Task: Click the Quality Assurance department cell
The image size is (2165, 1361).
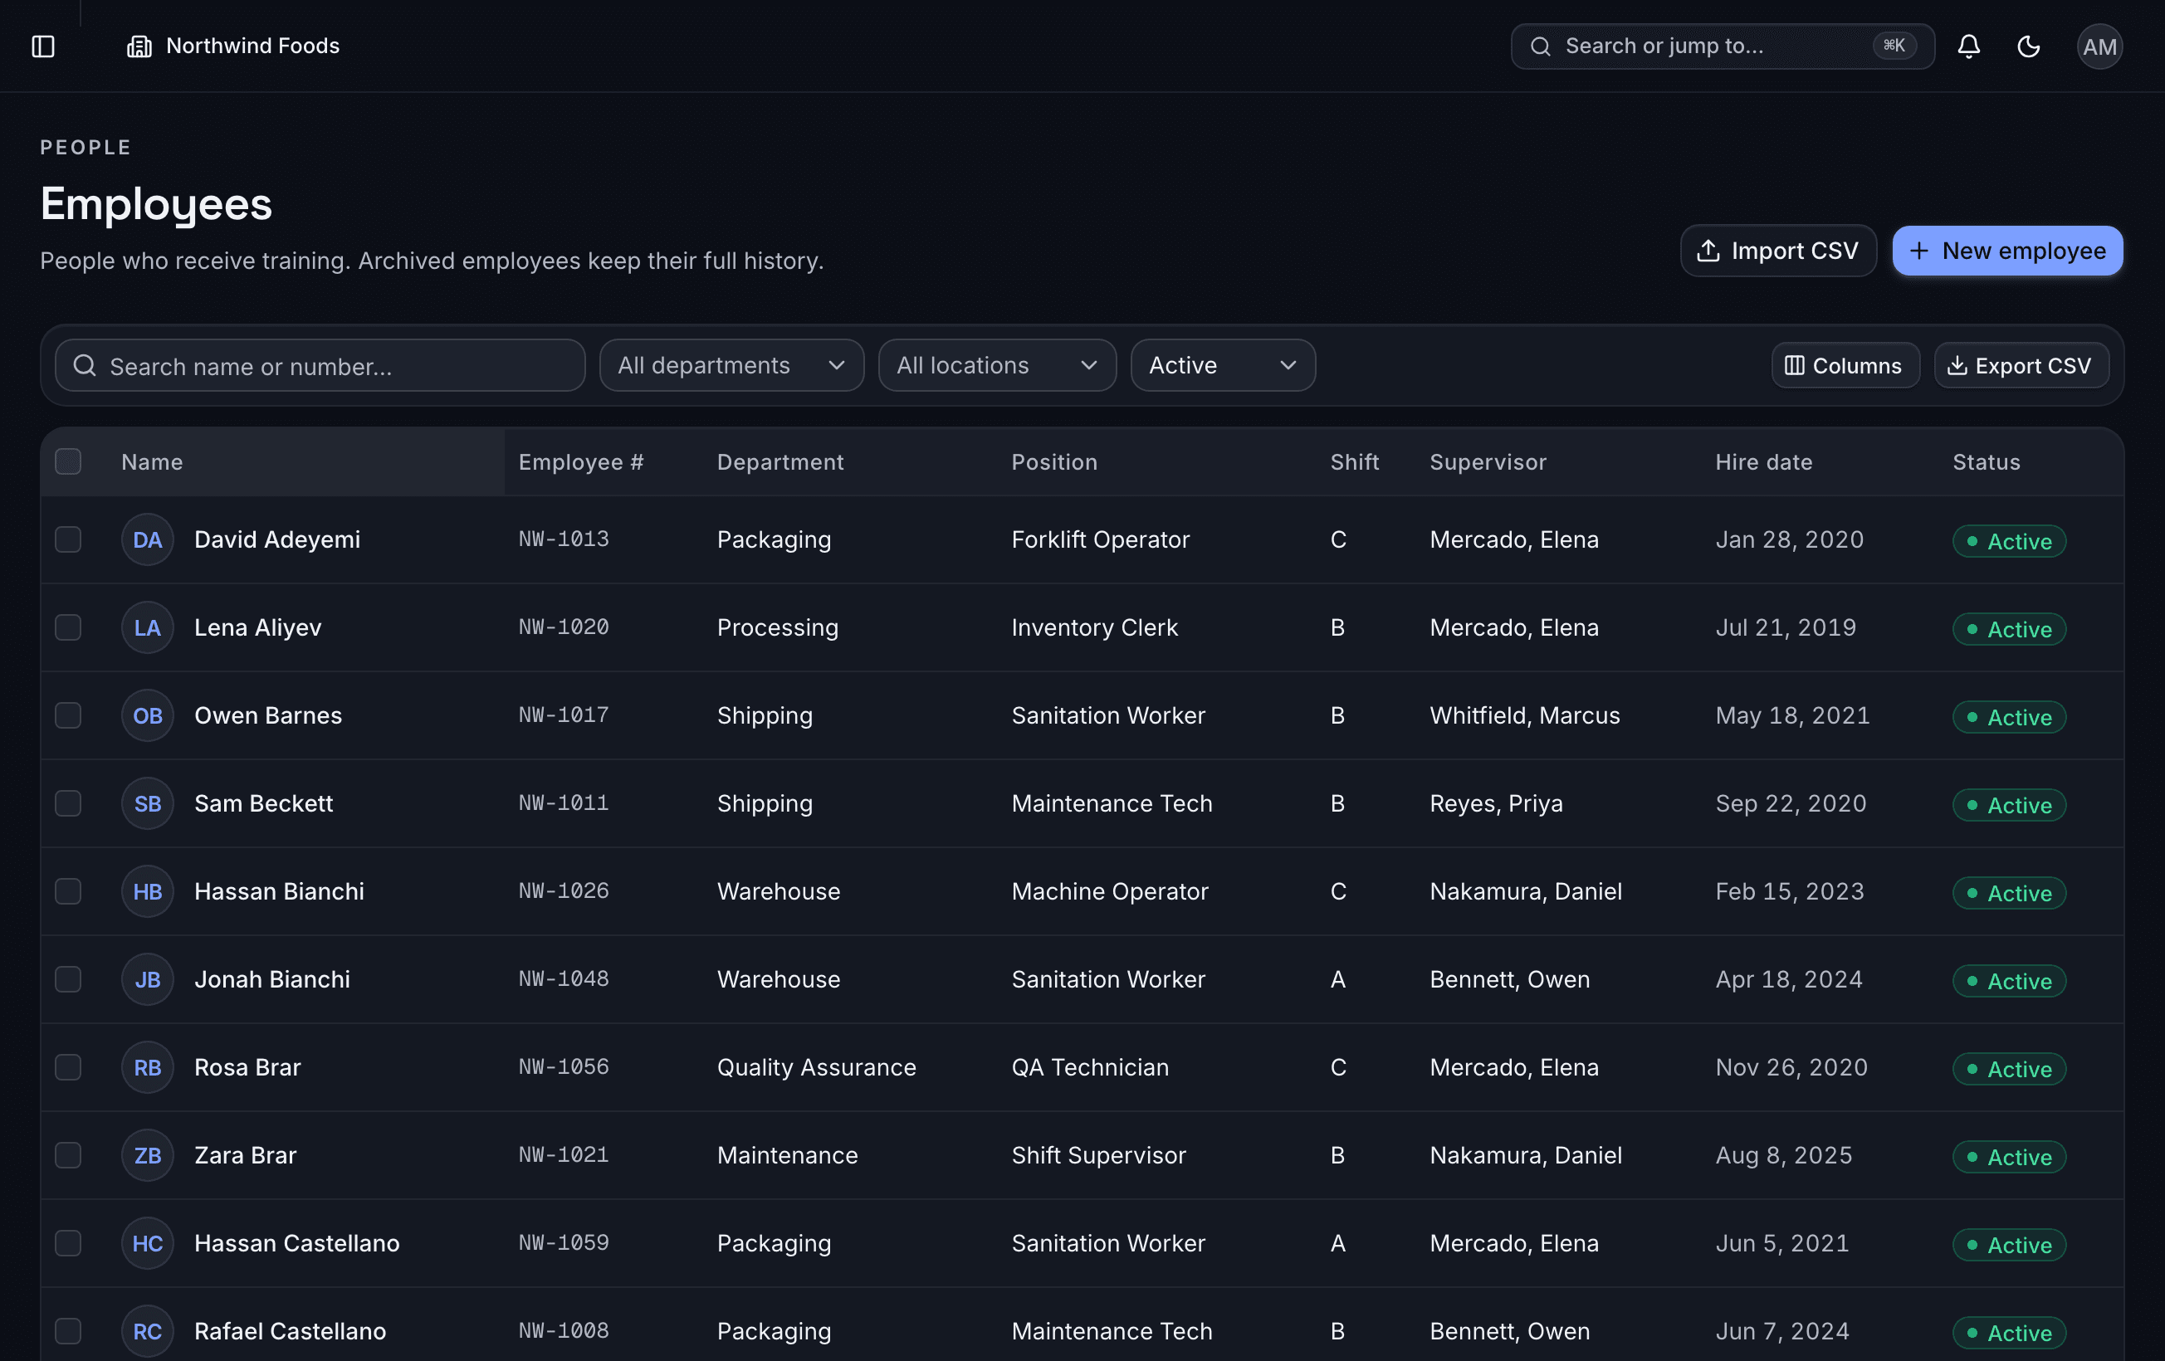Action: point(816,1067)
